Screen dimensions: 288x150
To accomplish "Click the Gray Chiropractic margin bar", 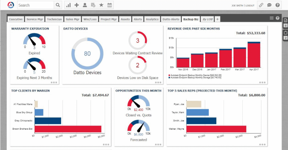I will [48, 121].
